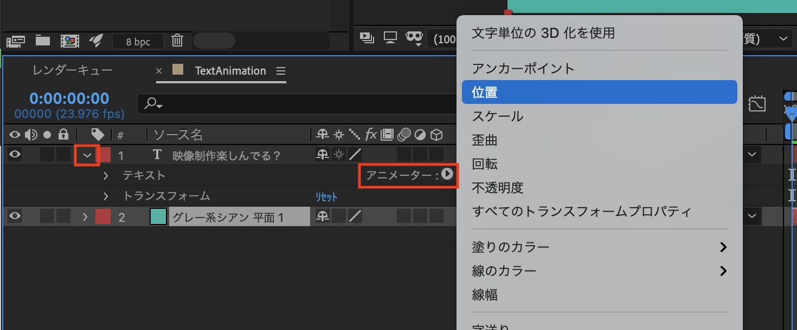The width and height of the screenshot is (797, 330).
Task: Open project settings rocket icon
Action: [x=96, y=41]
